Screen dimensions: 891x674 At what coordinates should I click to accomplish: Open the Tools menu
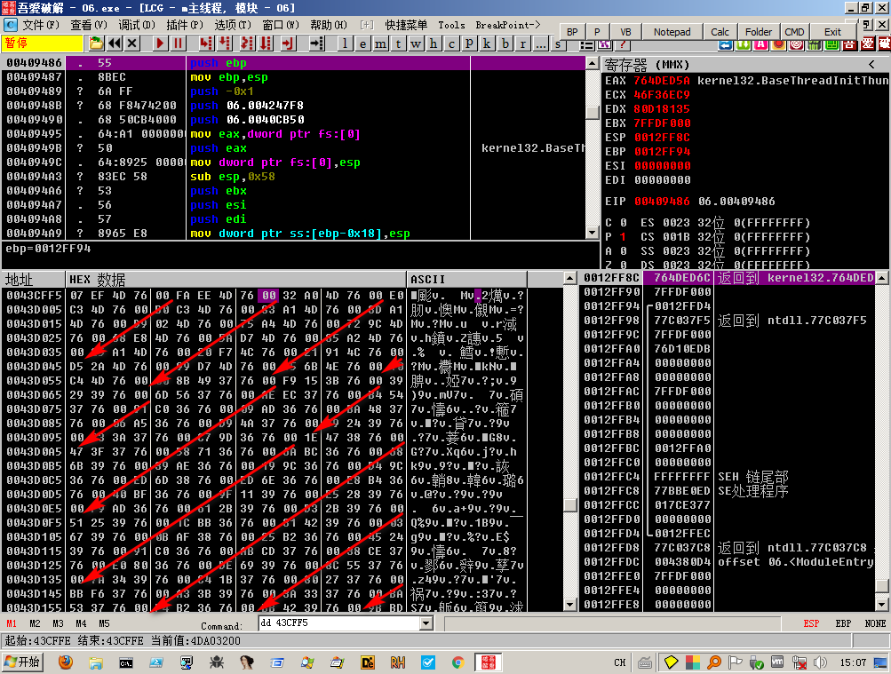(452, 25)
